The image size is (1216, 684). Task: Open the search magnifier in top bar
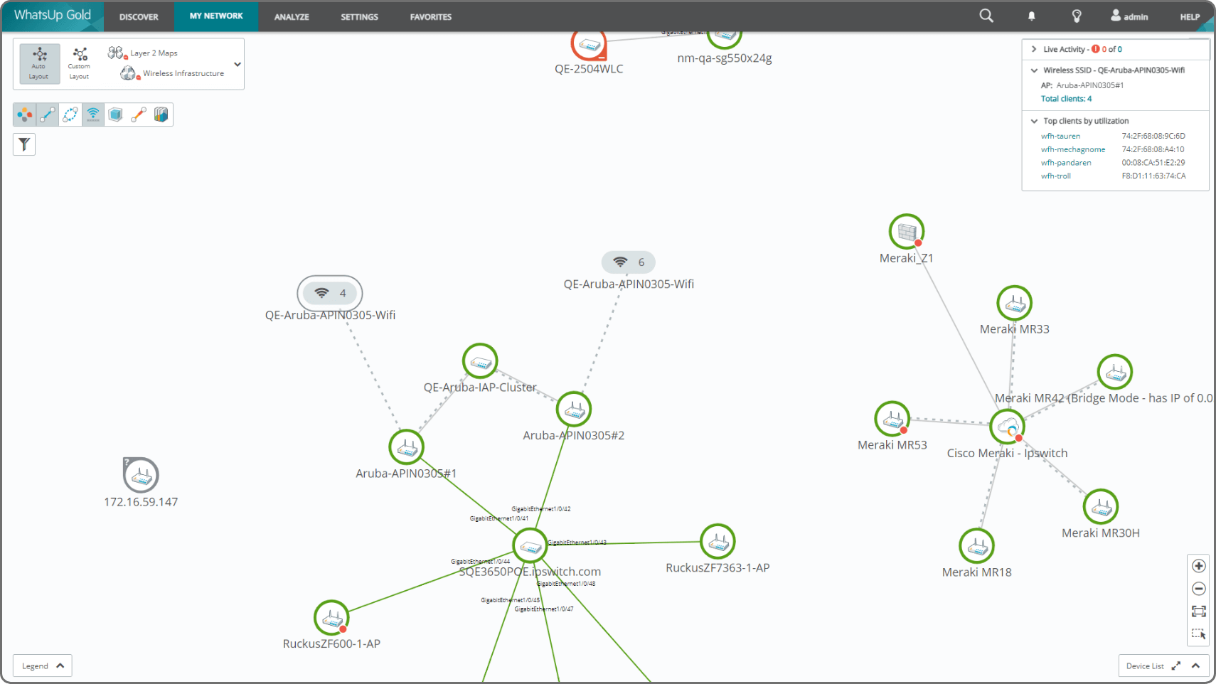coord(986,15)
